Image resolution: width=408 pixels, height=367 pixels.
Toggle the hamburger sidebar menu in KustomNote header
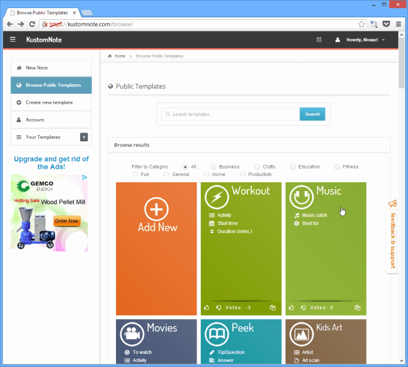(x=12, y=40)
